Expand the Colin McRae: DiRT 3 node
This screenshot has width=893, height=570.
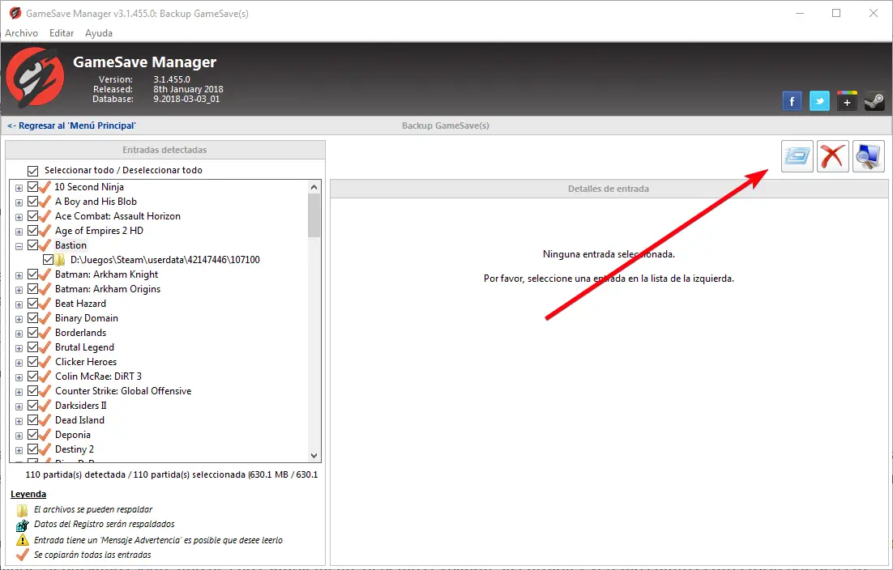pyautogui.click(x=19, y=377)
